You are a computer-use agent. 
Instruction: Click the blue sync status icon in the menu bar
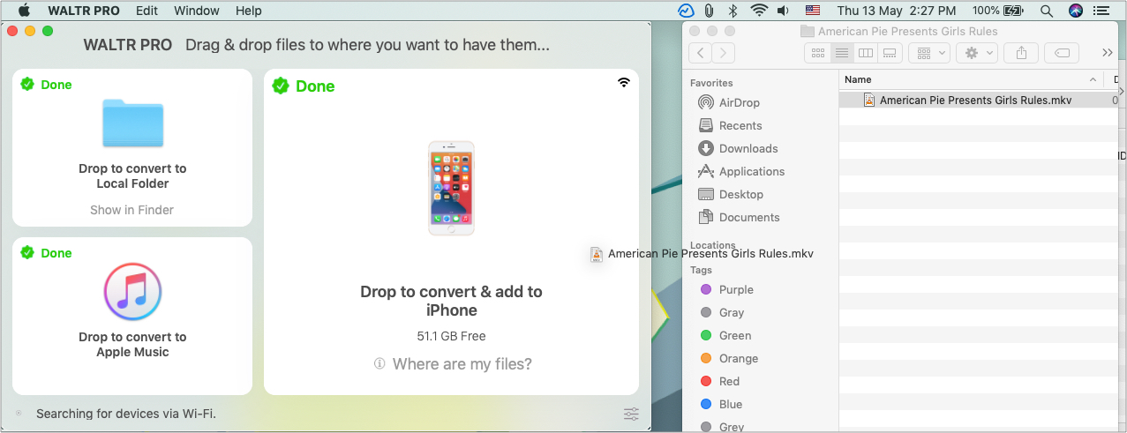coord(686,11)
